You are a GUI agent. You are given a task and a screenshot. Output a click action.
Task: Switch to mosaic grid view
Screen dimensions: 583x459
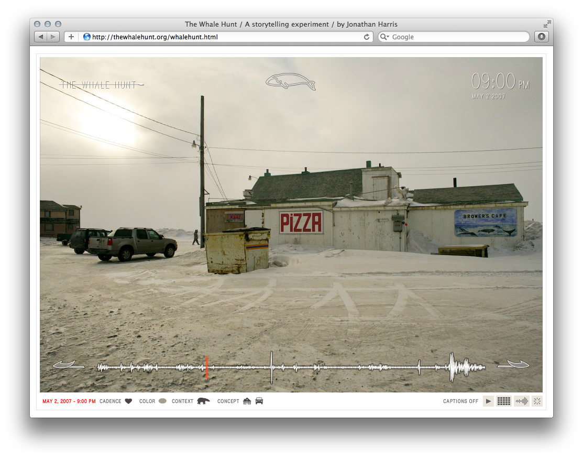503,401
